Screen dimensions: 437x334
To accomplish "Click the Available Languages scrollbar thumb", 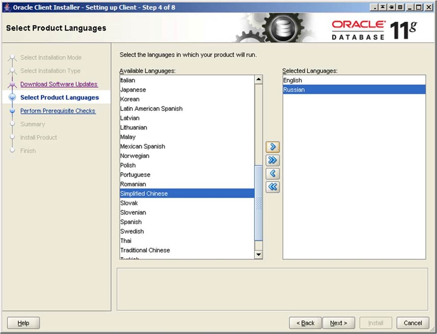I will 258,203.
